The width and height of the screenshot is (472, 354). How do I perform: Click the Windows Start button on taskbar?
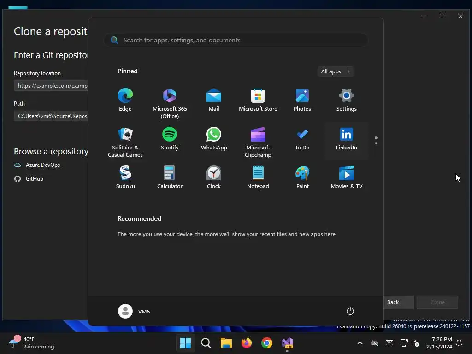tap(185, 343)
